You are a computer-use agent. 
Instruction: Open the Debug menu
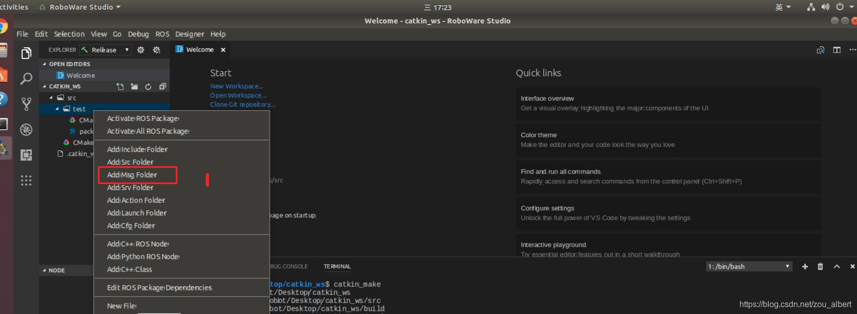coord(138,34)
